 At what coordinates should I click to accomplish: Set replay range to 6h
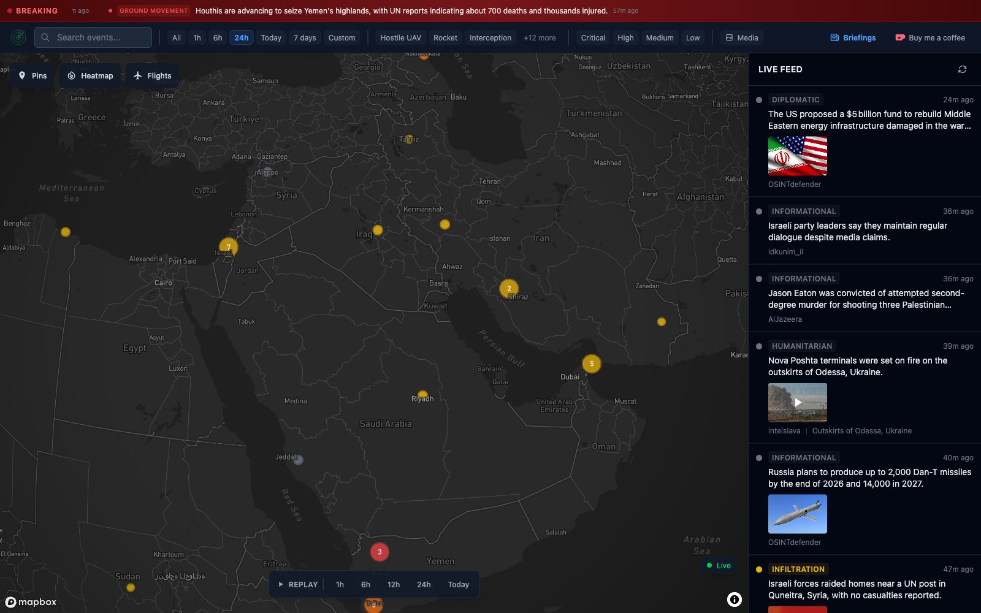pos(365,584)
